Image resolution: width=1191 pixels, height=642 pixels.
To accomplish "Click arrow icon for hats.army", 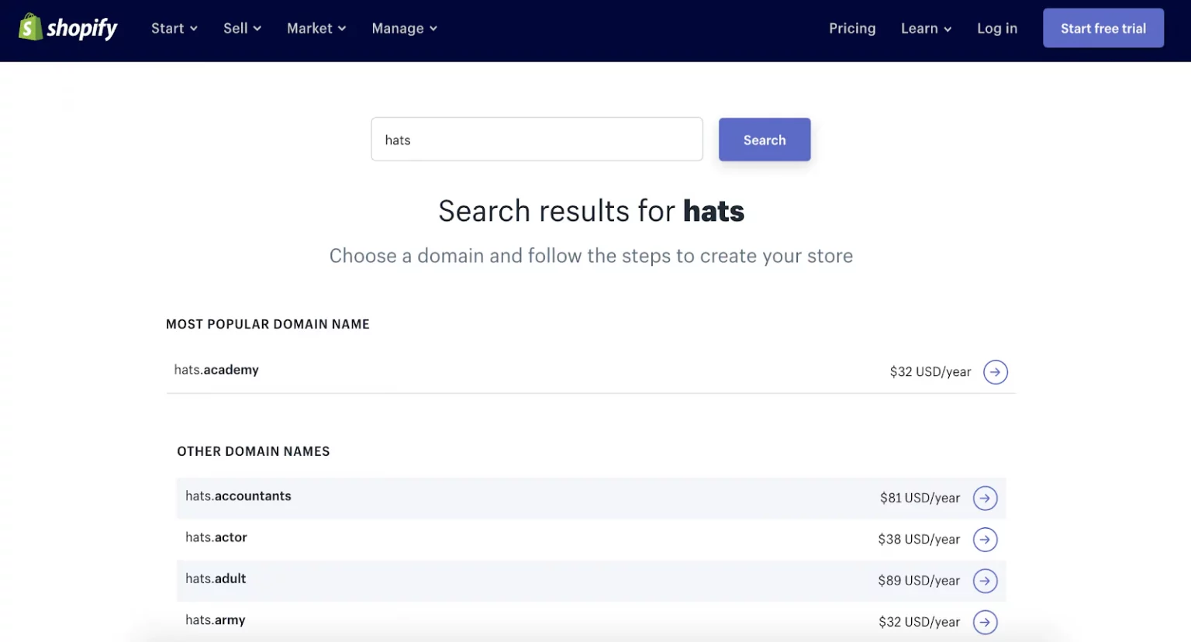I will pyautogui.click(x=985, y=622).
